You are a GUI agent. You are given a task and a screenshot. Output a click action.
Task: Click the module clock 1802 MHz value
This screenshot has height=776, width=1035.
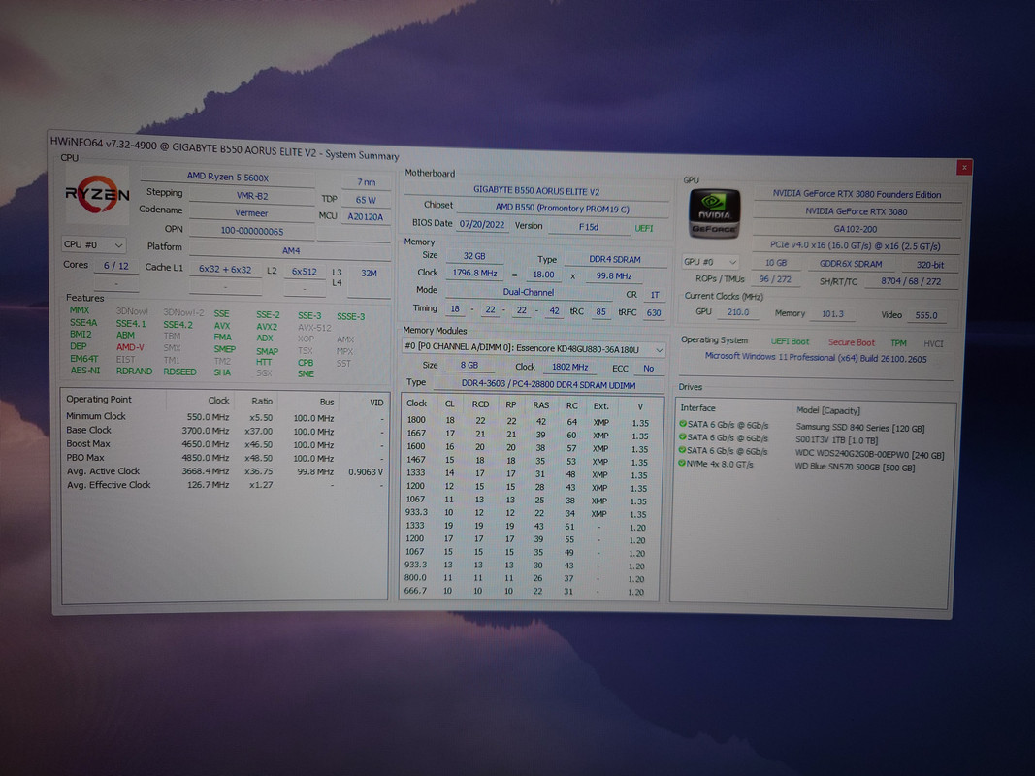coord(569,367)
